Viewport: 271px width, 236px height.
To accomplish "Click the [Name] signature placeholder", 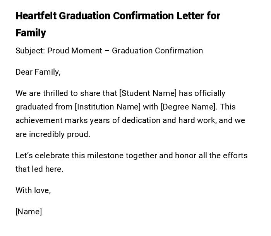I will click(29, 212).
